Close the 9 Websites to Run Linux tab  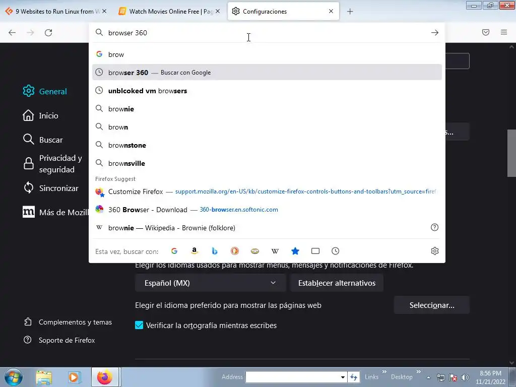tap(104, 11)
